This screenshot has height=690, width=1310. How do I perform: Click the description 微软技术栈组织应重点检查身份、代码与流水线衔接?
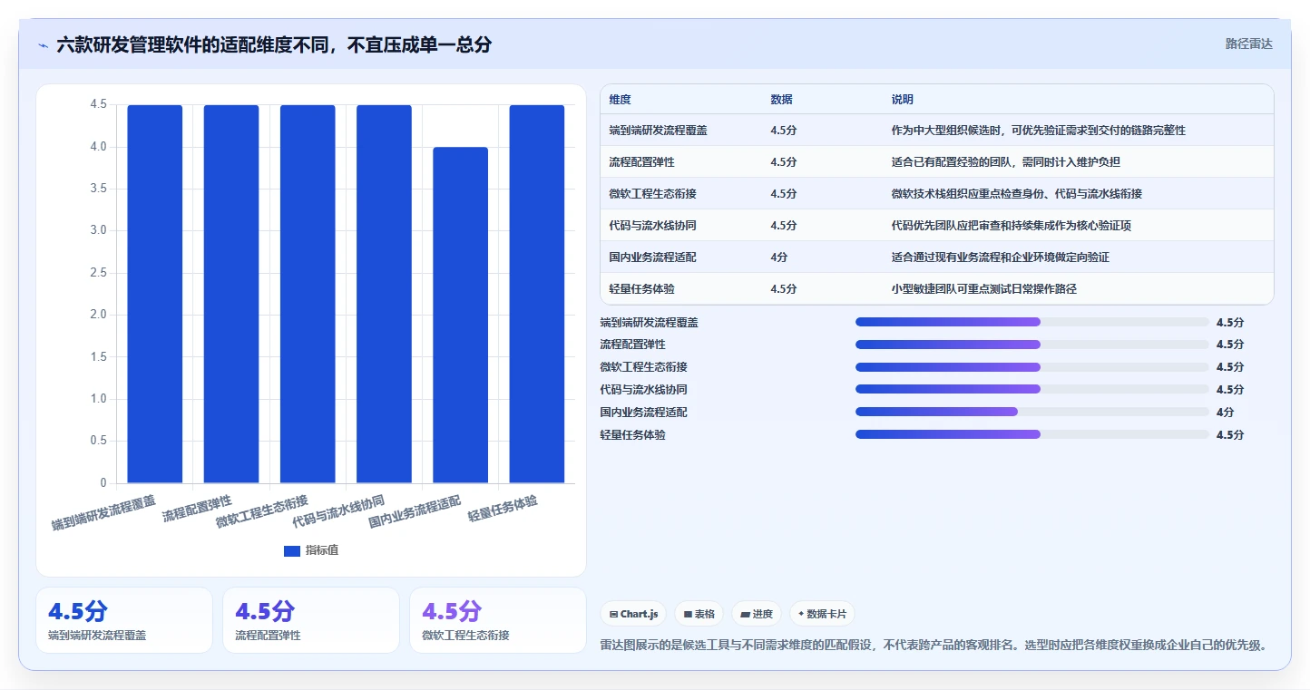click(1017, 194)
